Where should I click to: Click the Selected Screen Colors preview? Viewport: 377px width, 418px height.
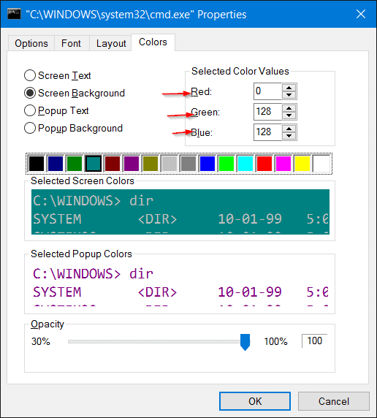(x=180, y=212)
